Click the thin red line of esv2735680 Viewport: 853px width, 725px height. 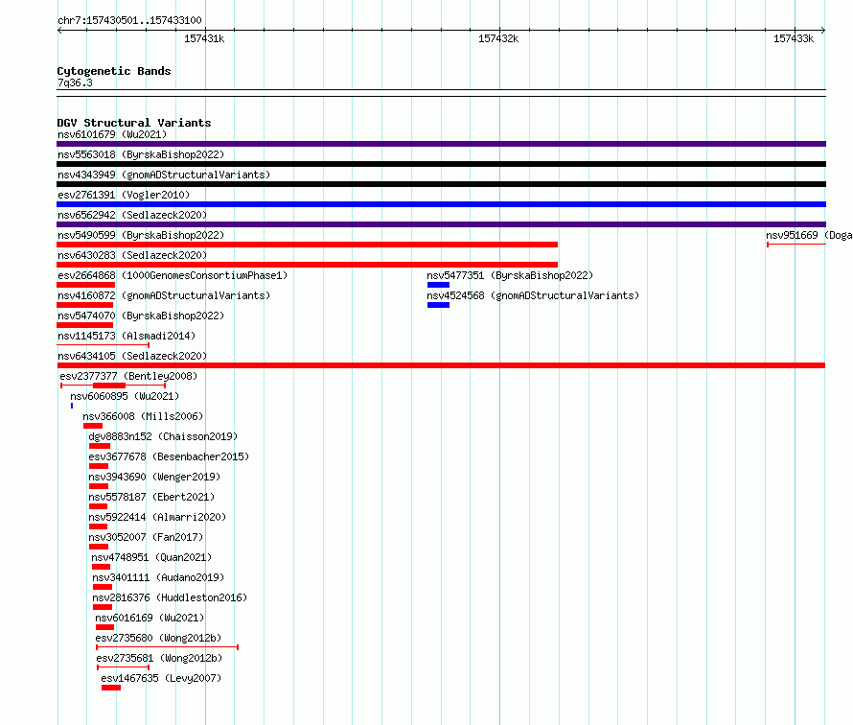tap(167, 647)
